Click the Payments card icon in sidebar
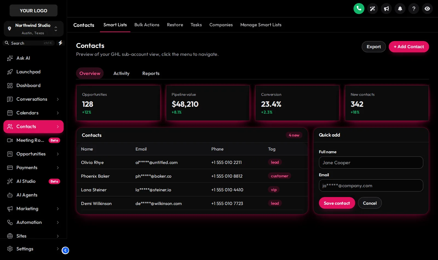Screen dimensions: 438x260 click(10, 167)
